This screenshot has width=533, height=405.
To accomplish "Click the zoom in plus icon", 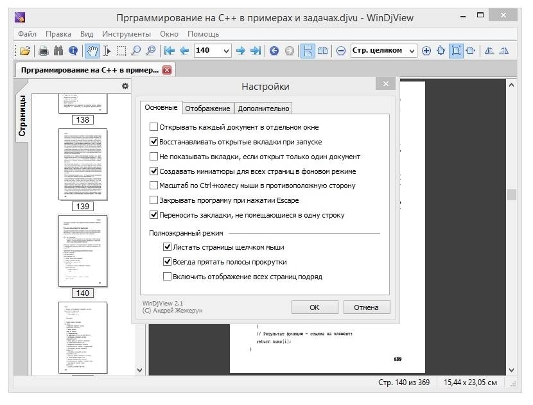I will (426, 51).
